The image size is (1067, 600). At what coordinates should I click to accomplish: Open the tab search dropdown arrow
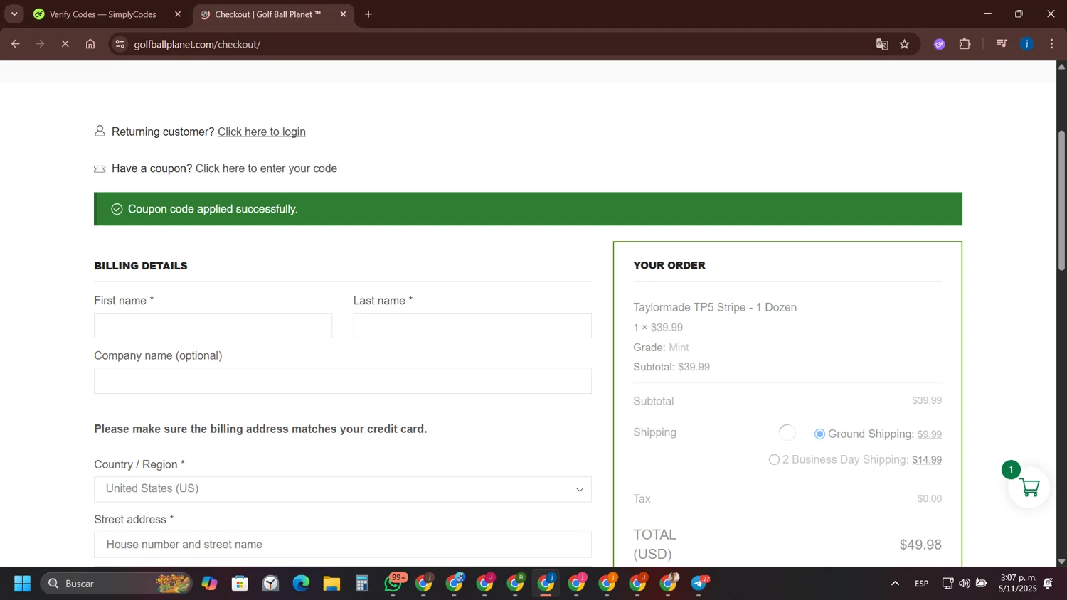click(x=14, y=14)
